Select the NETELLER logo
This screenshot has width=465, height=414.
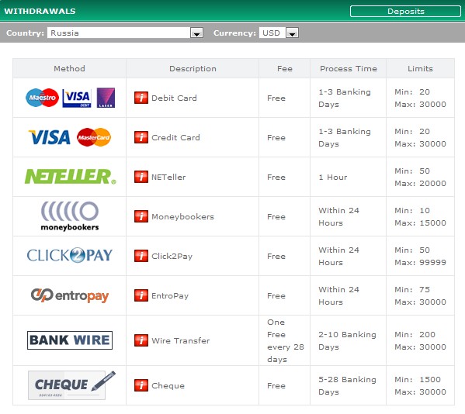pyautogui.click(x=71, y=177)
